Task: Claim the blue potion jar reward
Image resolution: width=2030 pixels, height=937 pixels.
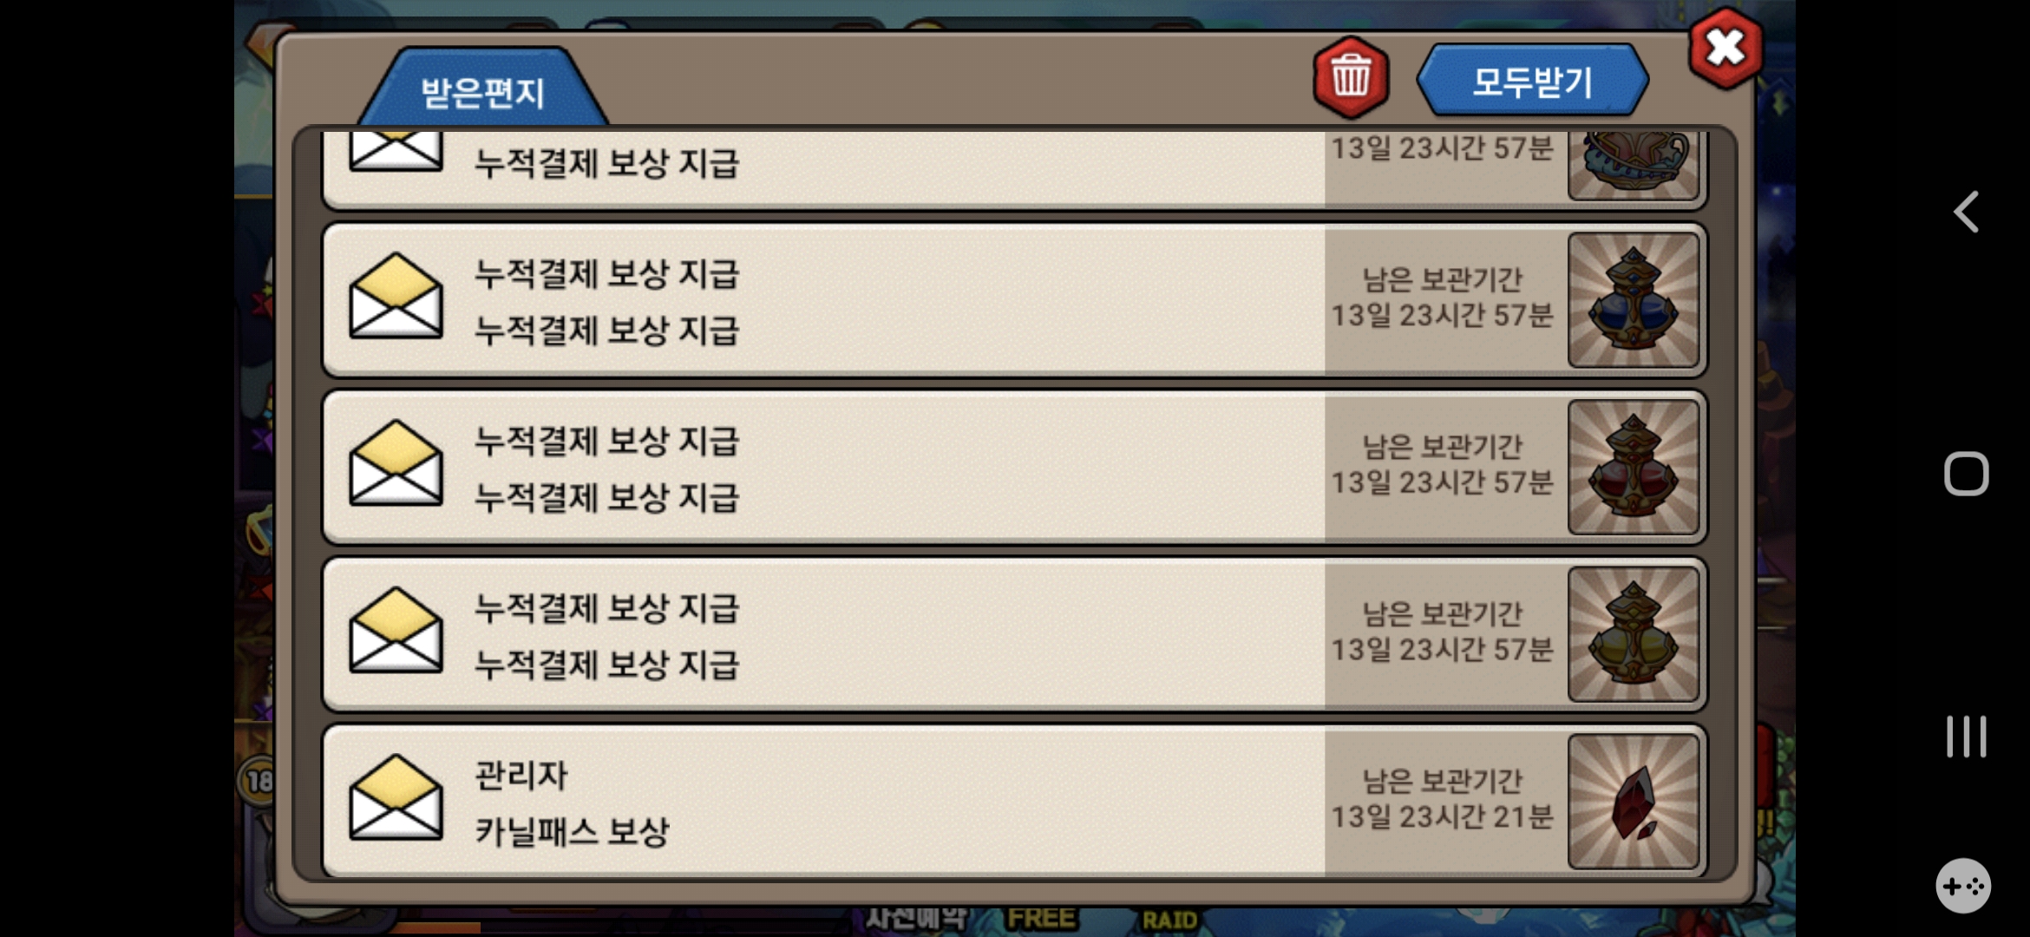Action: (1633, 299)
